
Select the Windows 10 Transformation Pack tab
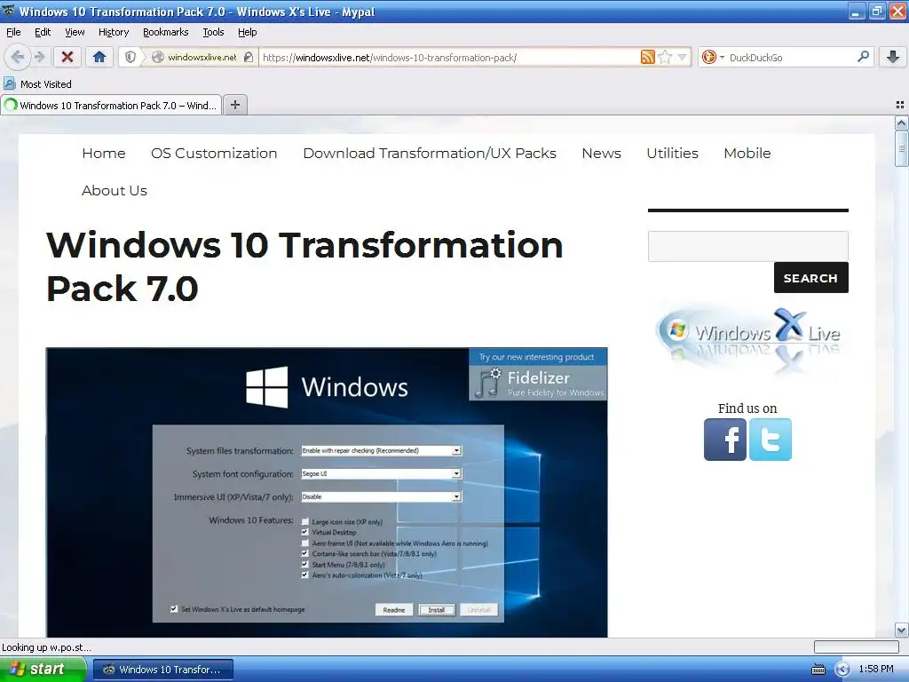tap(111, 105)
